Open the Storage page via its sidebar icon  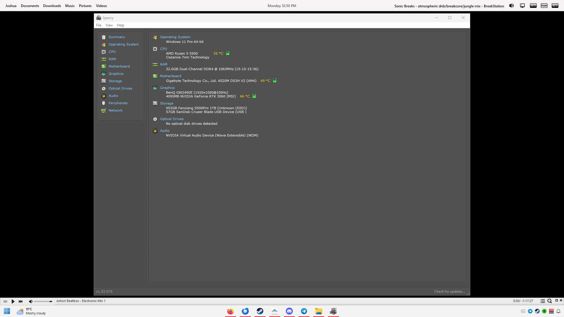(x=104, y=81)
